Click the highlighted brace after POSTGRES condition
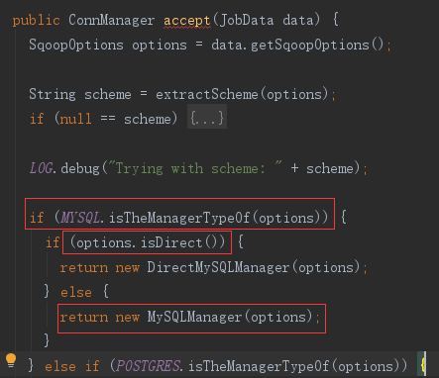Viewport: 439px width, 378px height. click(422, 364)
